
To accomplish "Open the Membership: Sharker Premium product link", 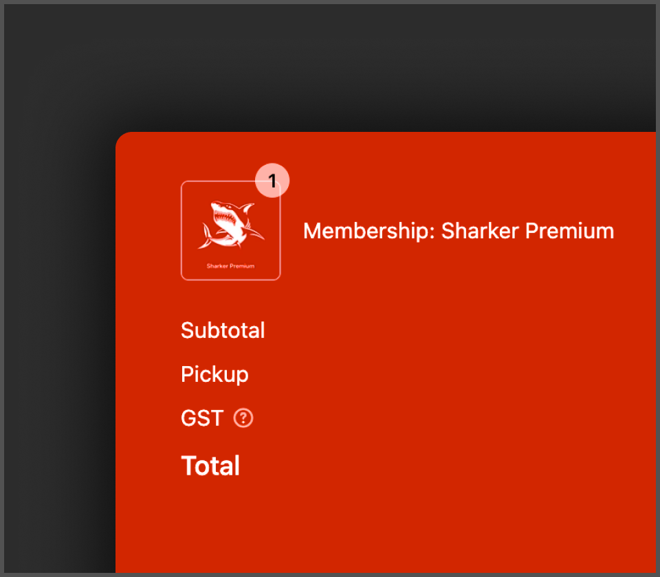I will [459, 231].
